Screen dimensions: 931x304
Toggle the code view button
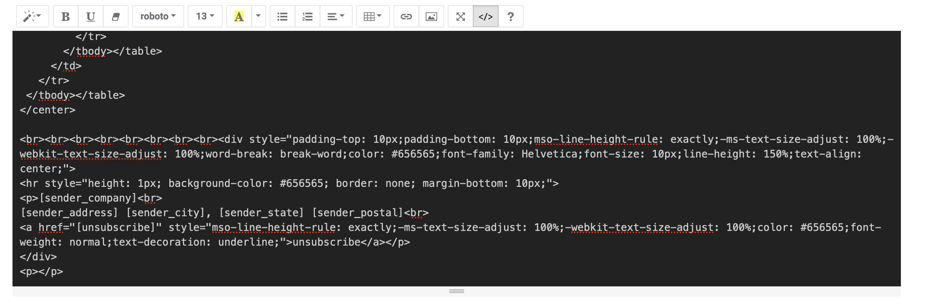pyautogui.click(x=486, y=17)
